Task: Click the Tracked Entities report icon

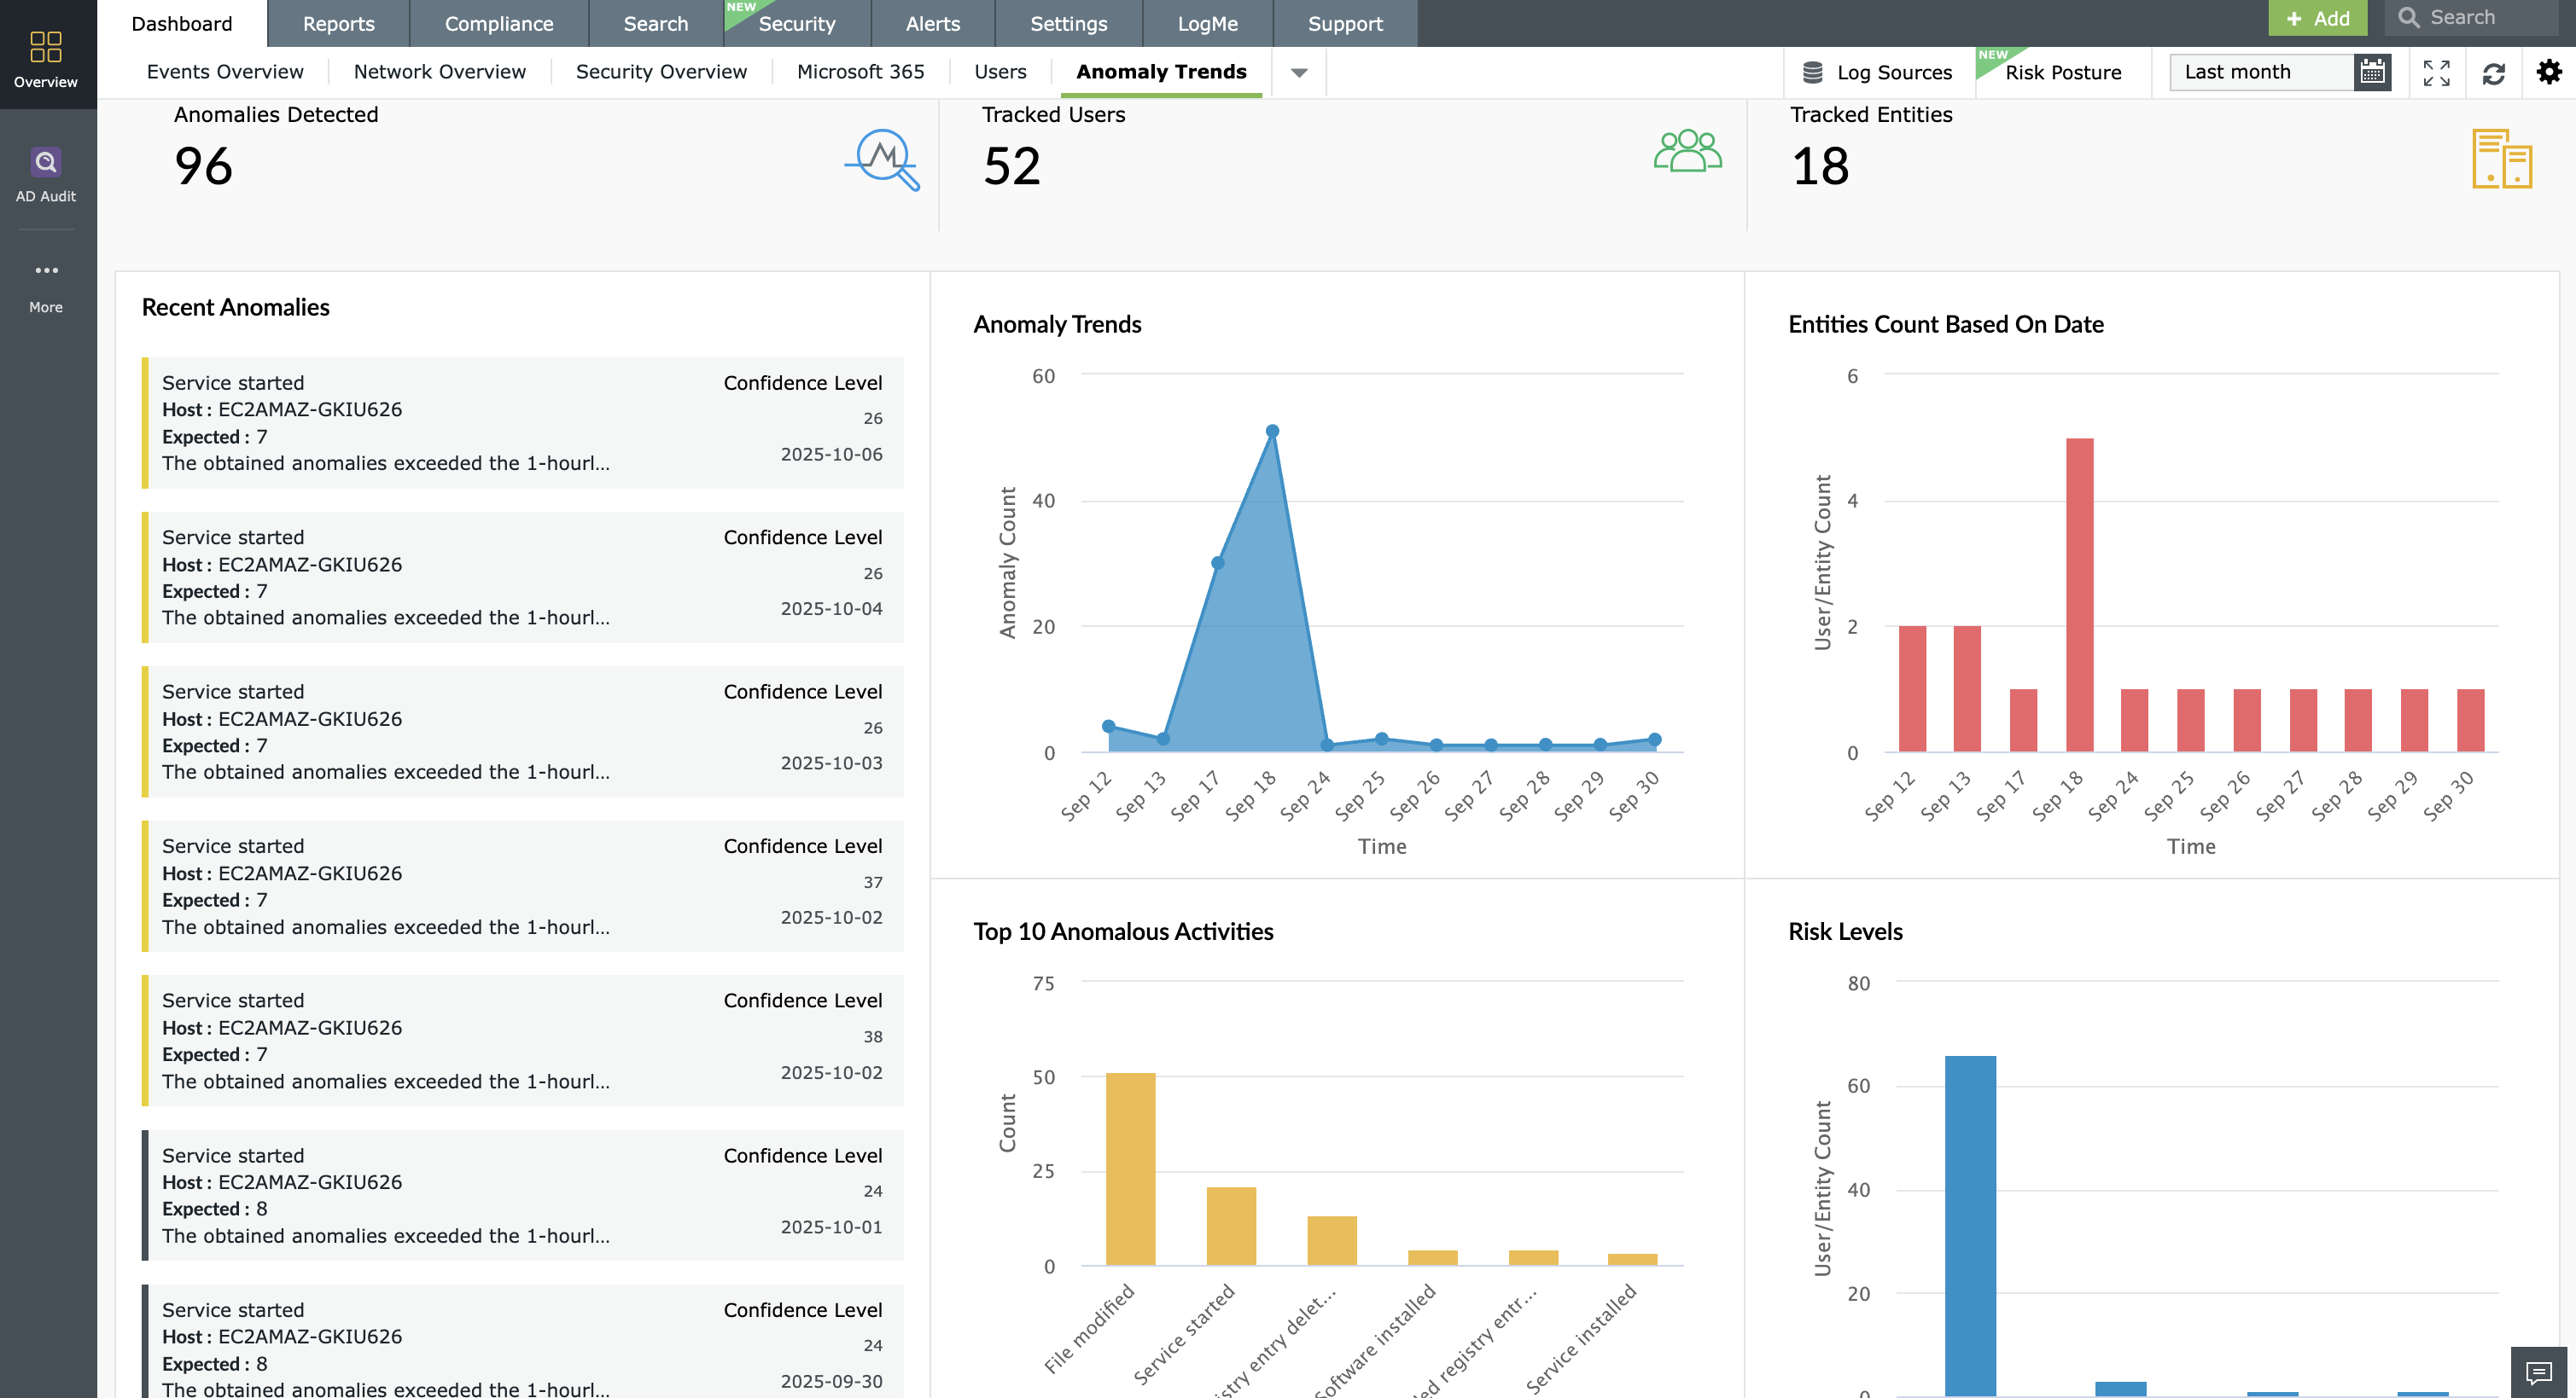Action: 2503,160
